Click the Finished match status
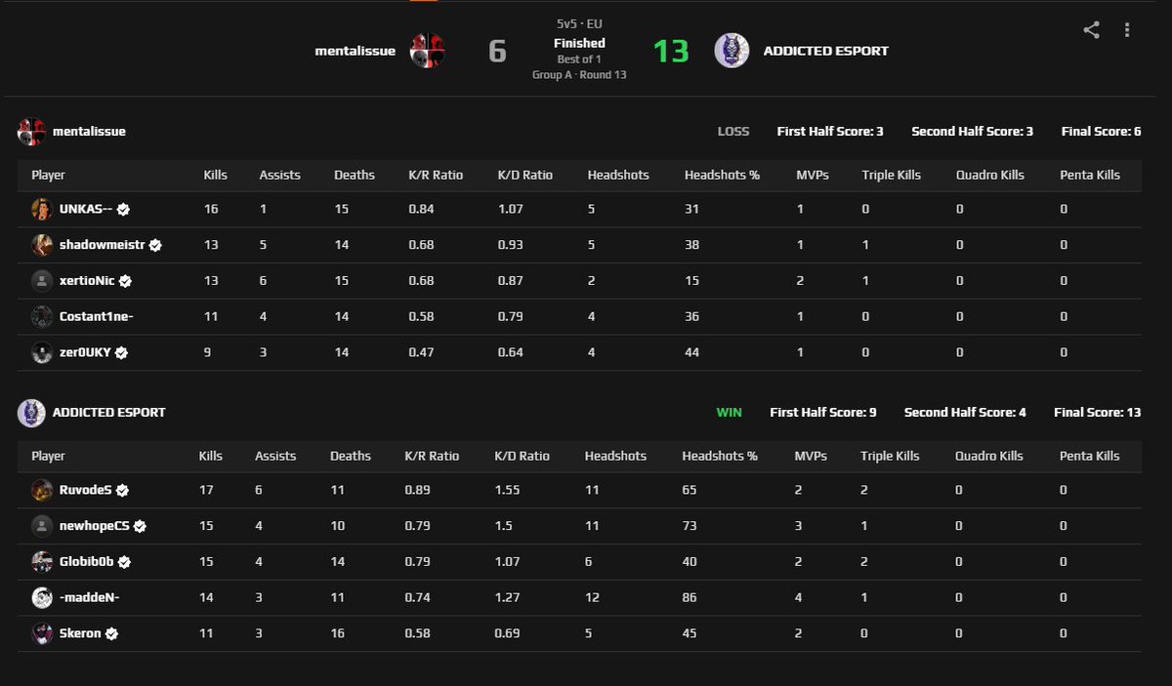 click(x=579, y=43)
